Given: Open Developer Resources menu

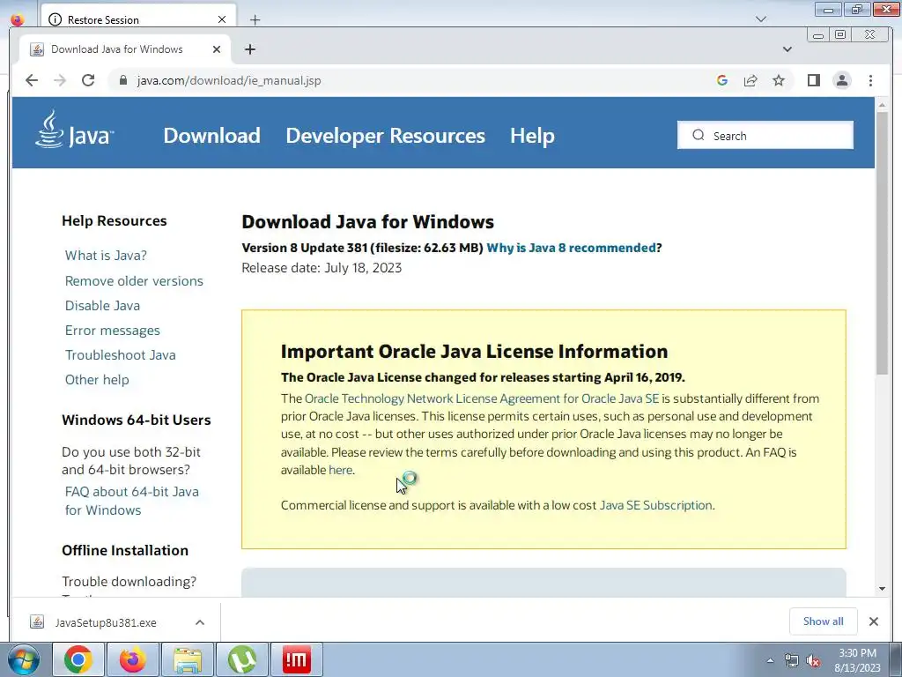Looking at the screenshot, I should click(x=386, y=136).
